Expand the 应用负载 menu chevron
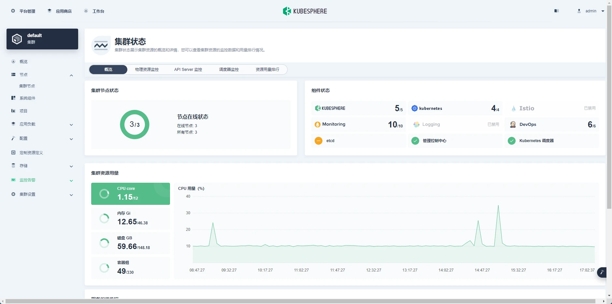This screenshot has height=304, width=612. 71,125
